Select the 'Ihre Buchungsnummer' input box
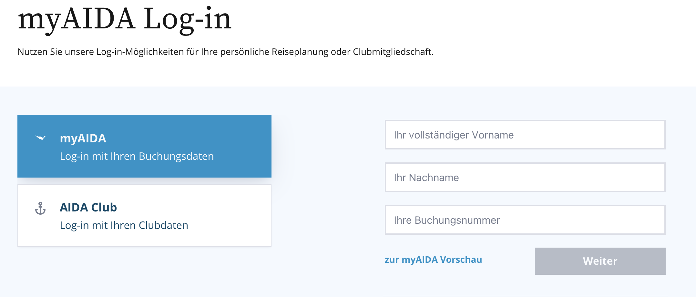 [525, 220]
